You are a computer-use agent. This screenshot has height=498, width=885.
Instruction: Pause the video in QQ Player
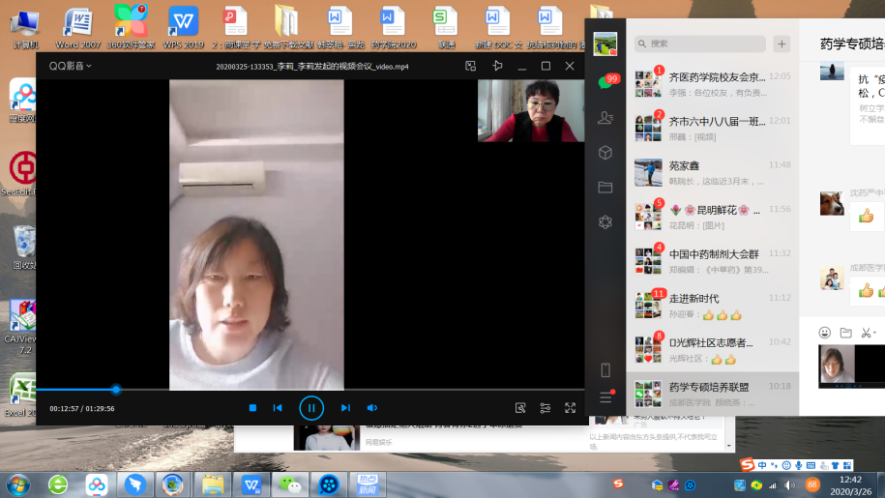[311, 408]
